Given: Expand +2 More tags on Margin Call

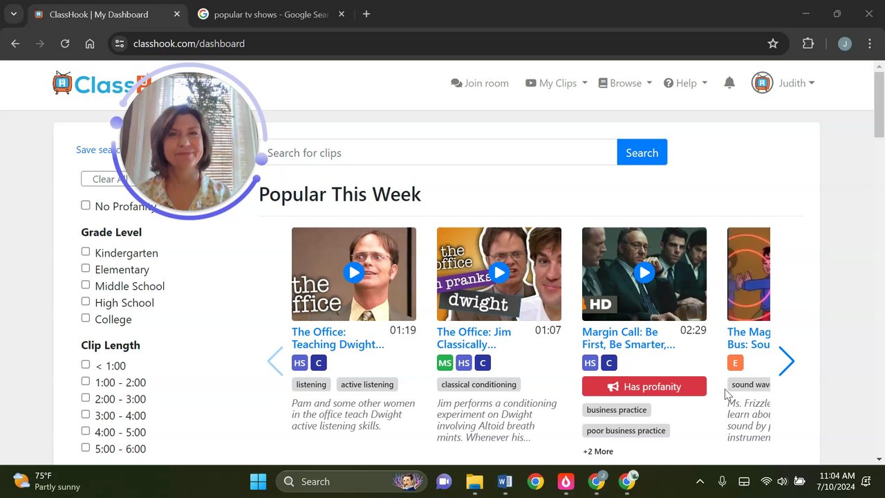Looking at the screenshot, I should click(598, 451).
